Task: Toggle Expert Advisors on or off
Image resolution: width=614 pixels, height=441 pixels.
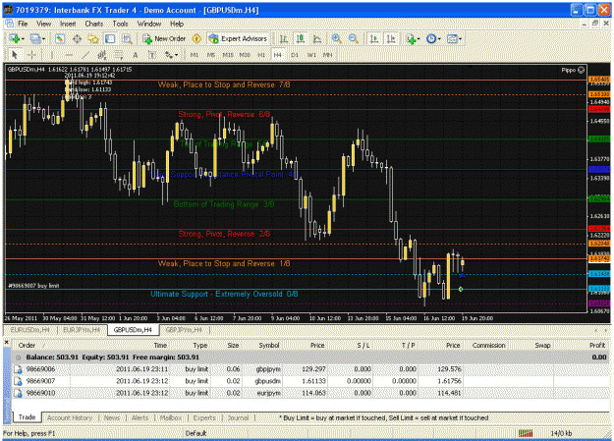Action: coord(238,38)
